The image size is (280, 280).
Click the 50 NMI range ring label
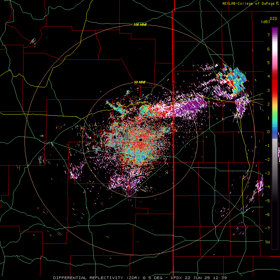[x=140, y=82]
